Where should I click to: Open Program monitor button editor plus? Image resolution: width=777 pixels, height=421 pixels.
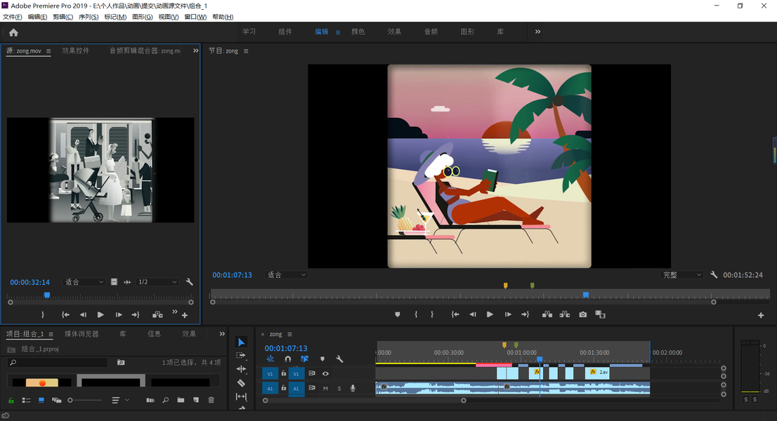[x=761, y=315]
